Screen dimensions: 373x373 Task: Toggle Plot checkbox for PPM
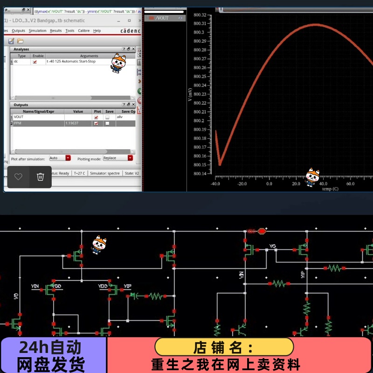(96, 123)
